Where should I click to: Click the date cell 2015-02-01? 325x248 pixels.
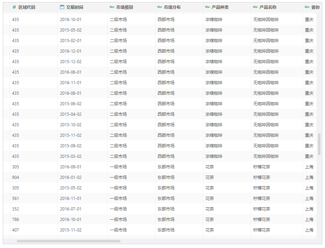pos(71,41)
